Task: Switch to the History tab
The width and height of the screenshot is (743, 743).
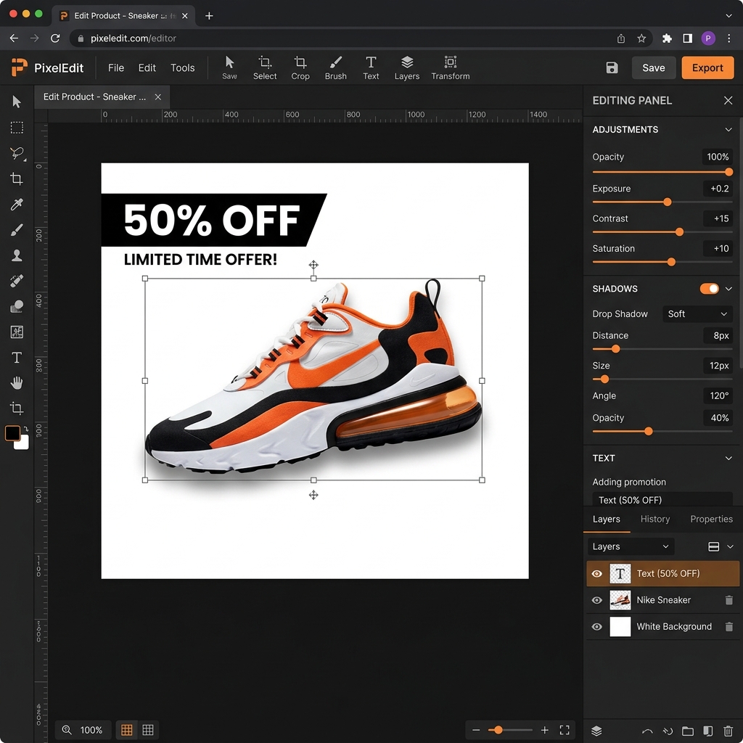Action: 655,519
